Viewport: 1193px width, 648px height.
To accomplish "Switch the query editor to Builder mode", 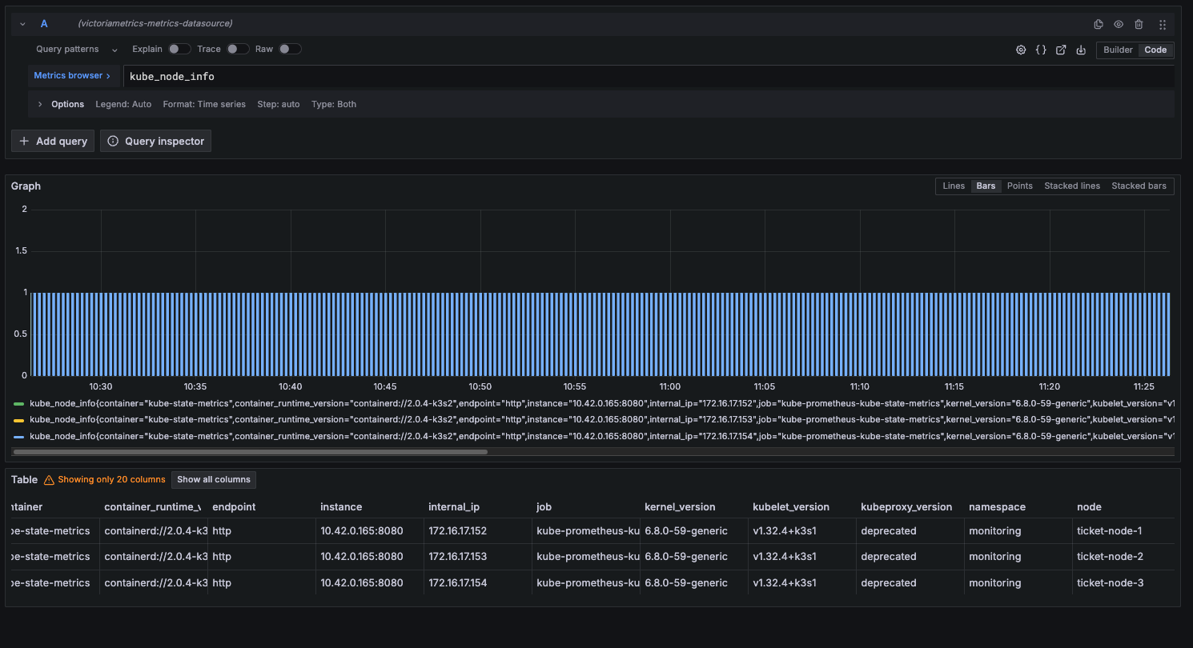I will (1118, 50).
